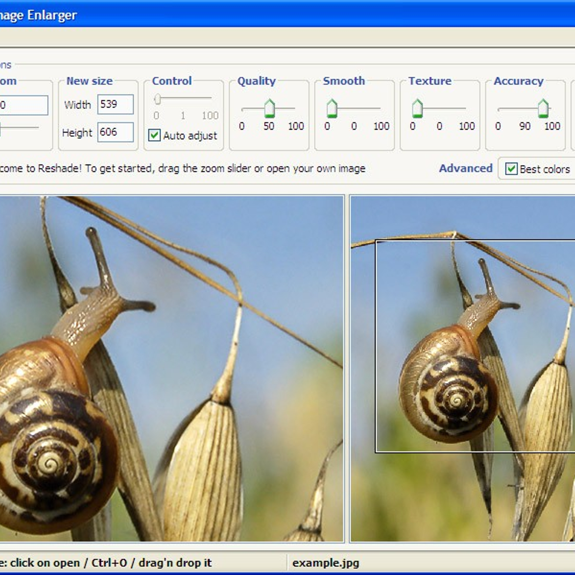Click the Control slider handle
575x575 pixels.
tap(157, 99)
